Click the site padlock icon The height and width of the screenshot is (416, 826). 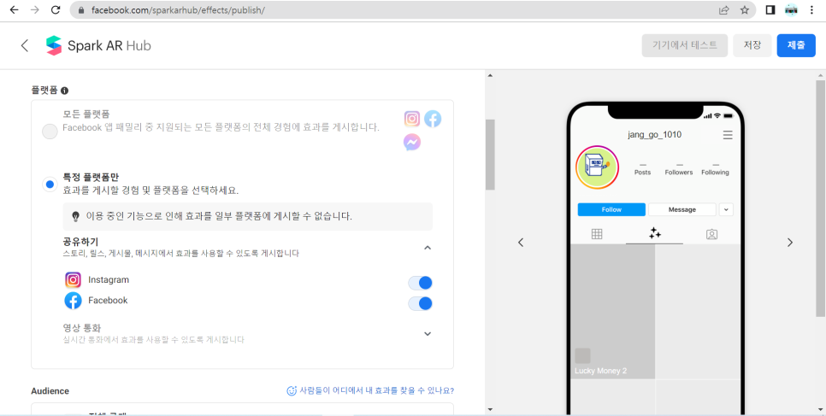click(x=81, y=10)
